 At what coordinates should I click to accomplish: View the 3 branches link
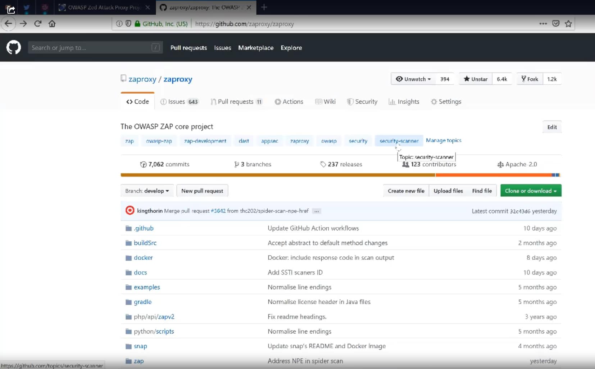253,164
